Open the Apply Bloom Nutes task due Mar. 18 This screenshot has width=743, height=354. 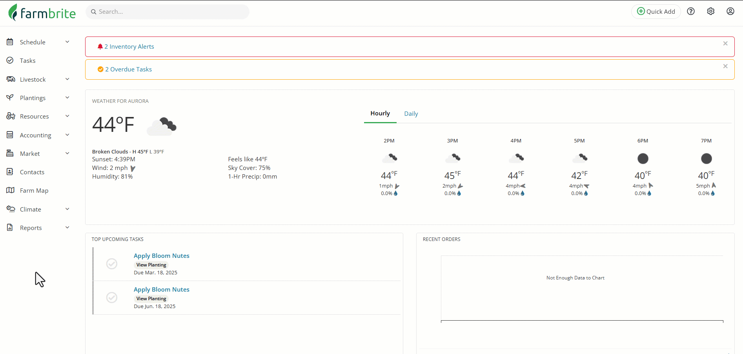click(x=162, y=255)
